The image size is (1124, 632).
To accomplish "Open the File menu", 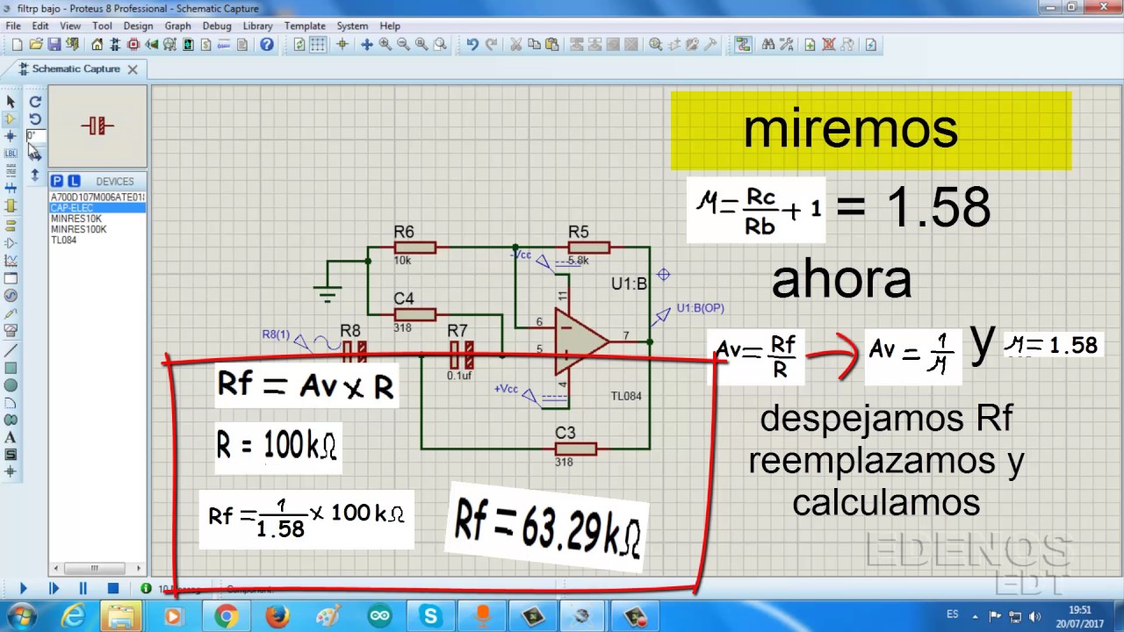I will click(13, 25).
